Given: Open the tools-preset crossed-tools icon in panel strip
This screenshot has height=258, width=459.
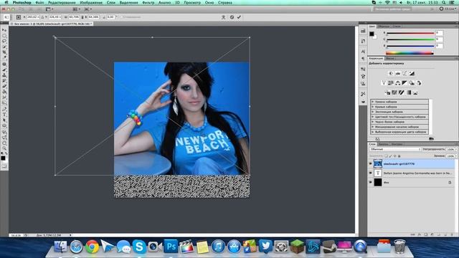Looking at the screenshot, I should click(x=364, y=94).
